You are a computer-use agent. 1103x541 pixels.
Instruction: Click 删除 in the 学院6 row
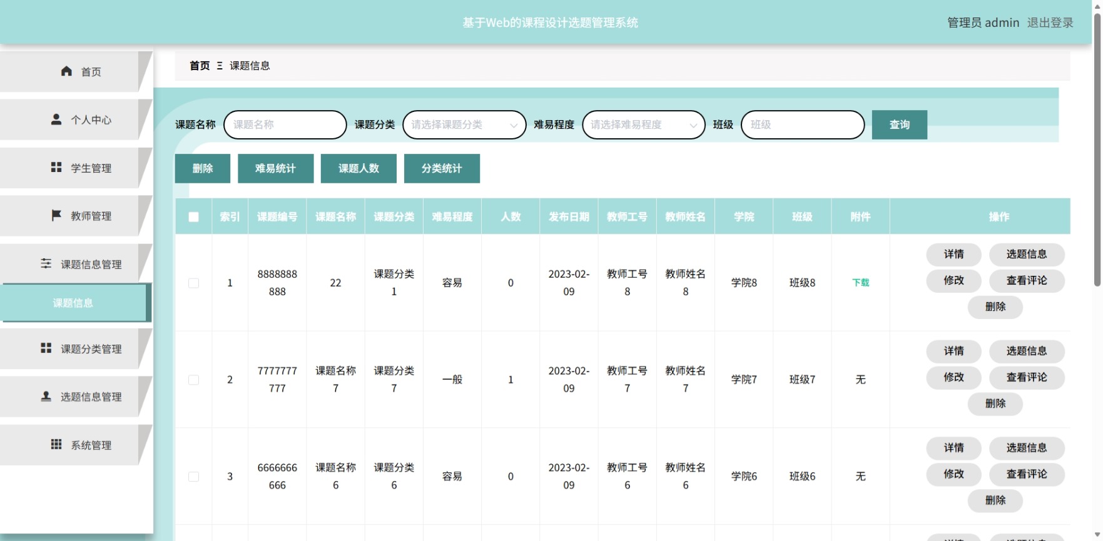click(x=995, y=500)
